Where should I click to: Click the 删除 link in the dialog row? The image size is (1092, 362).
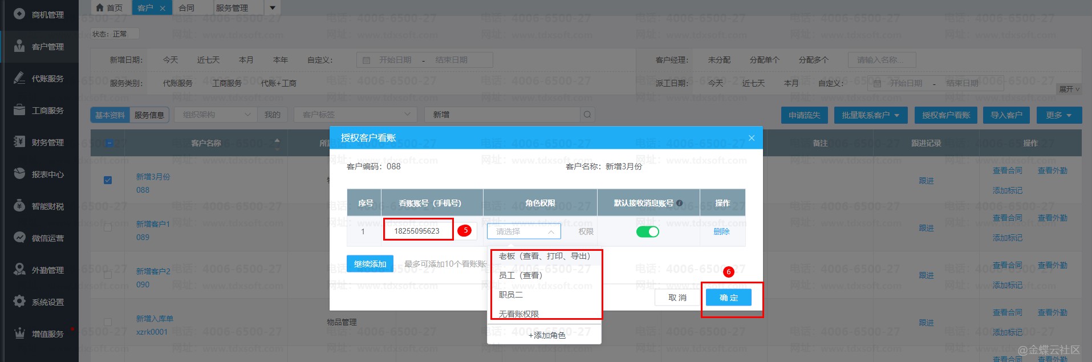[x=721, y=231]
